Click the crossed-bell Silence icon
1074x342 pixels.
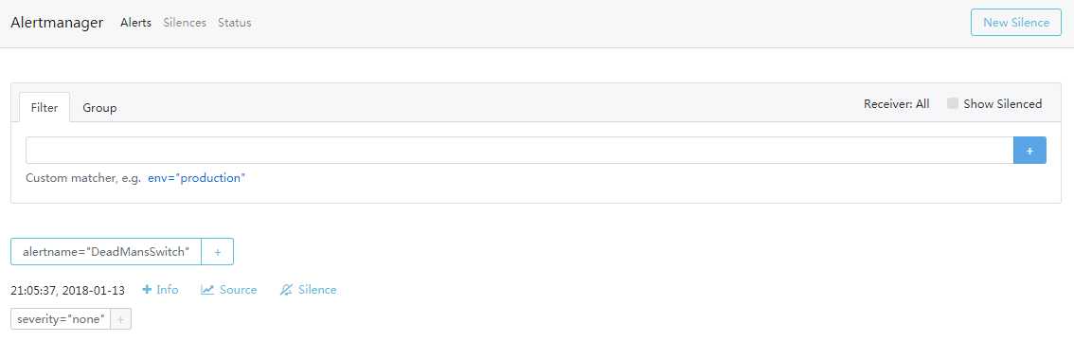pos(286,290)
